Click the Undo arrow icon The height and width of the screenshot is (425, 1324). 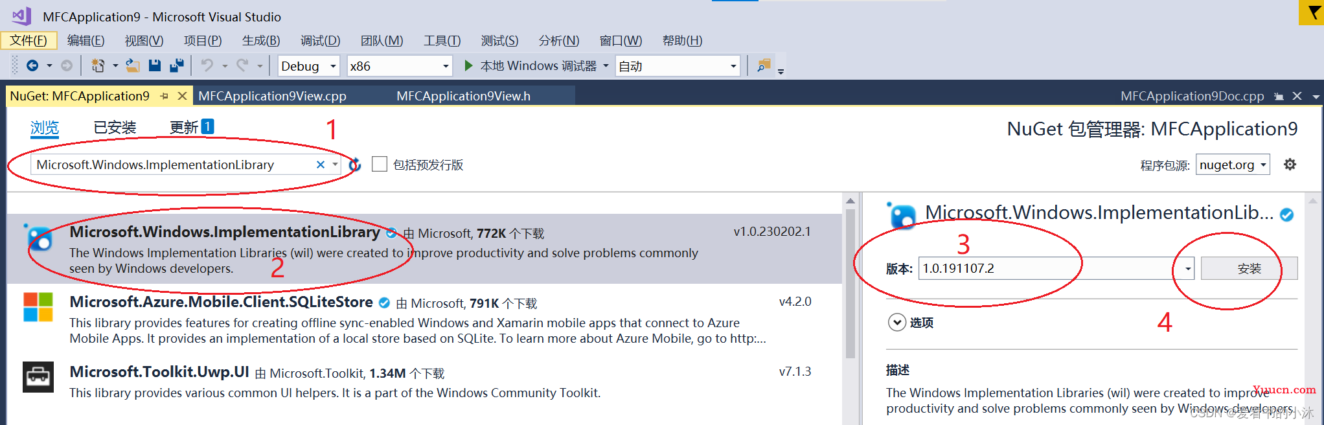207,65
